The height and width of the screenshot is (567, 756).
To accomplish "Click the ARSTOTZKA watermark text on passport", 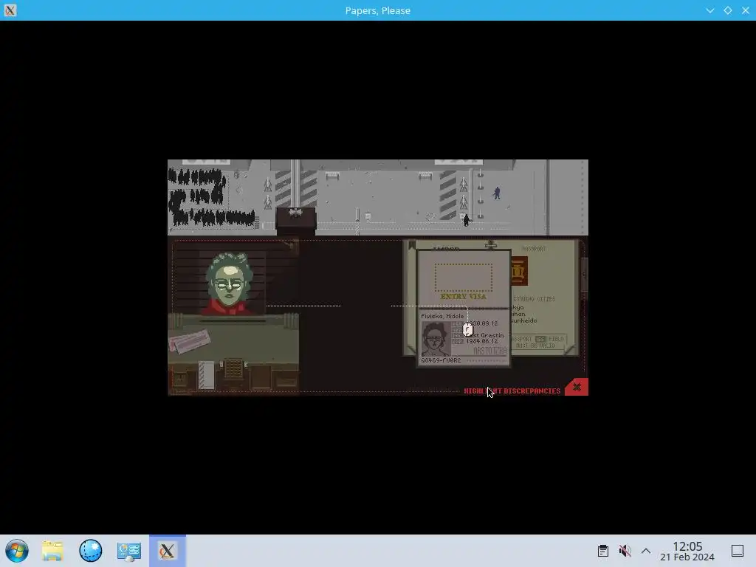I will click(490, 351).
